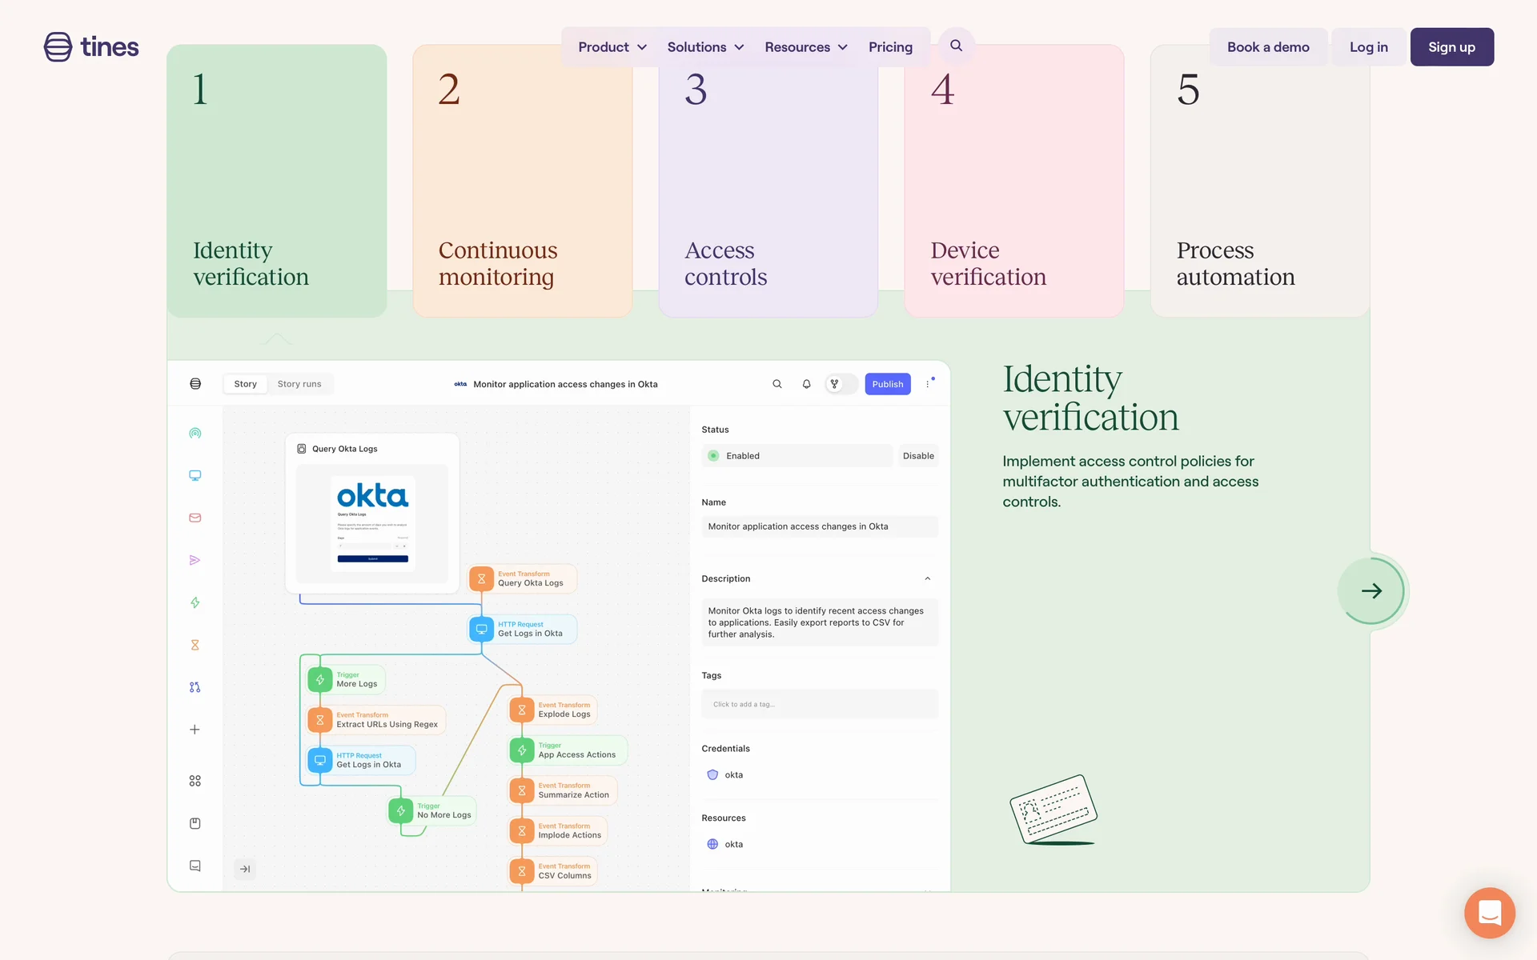Click the bell notification icon in story header
This screenshot has height=960, width=1537.
(806, 384)
